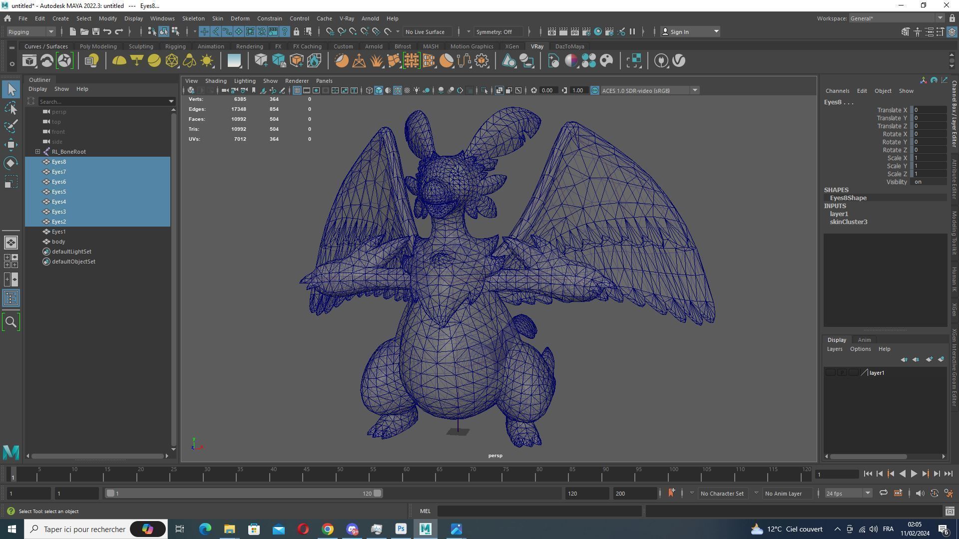Click the Outliner layout icon in toolbox

pos(11,298)
